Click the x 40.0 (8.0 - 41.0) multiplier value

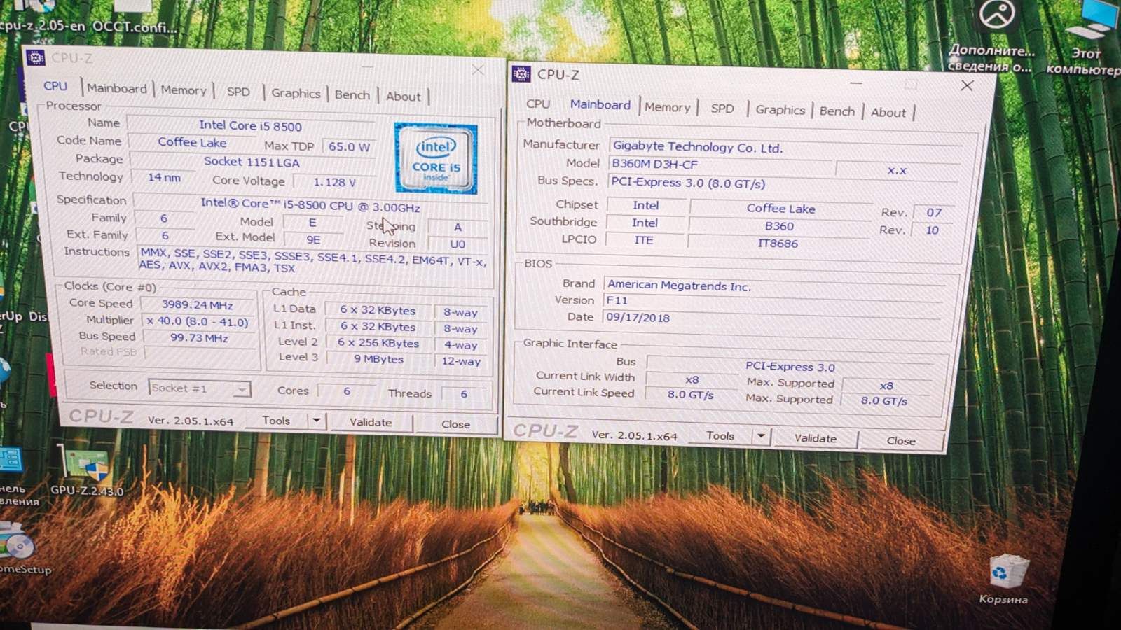(198, 322)
